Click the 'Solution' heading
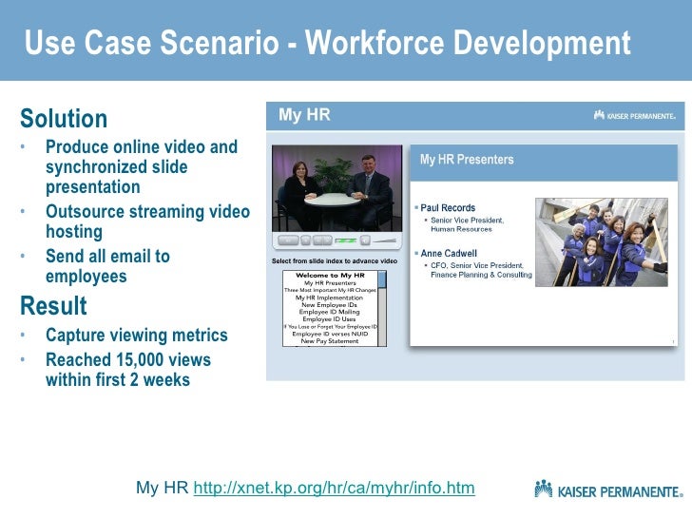The image size is (692, 519). 64,118
